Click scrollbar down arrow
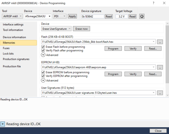This screenshot has height=134, width=169. click(x=167, y=95)
